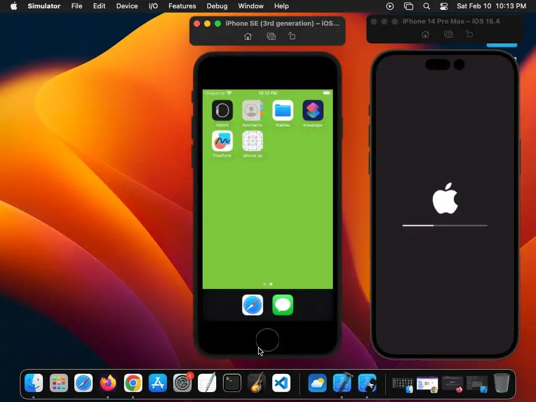Image resolution: width=536 pixels, height=402 pixels.
Task: Click the Home button in iPhone SE toolbar
Action: click(248, 36)
